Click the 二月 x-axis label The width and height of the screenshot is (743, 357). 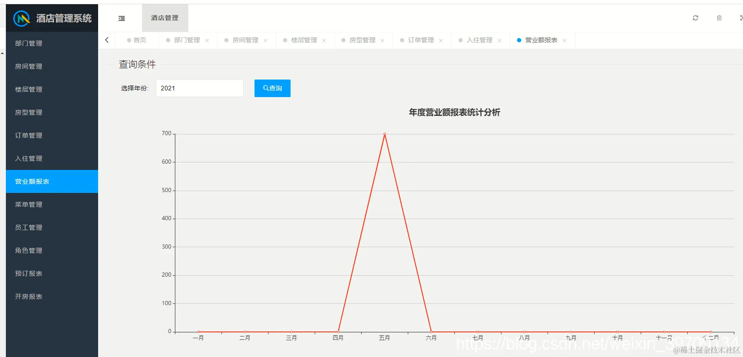(x=245, y=338)
